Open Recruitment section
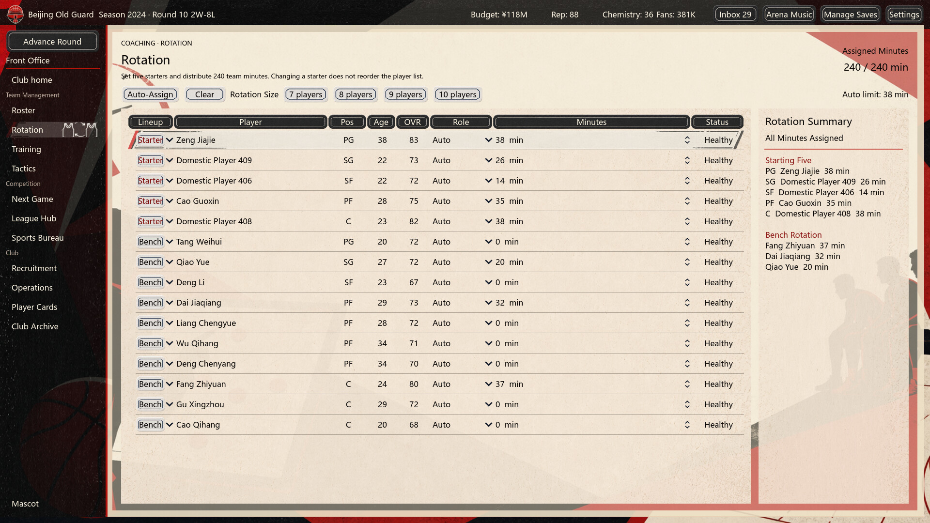 point(34,268)
